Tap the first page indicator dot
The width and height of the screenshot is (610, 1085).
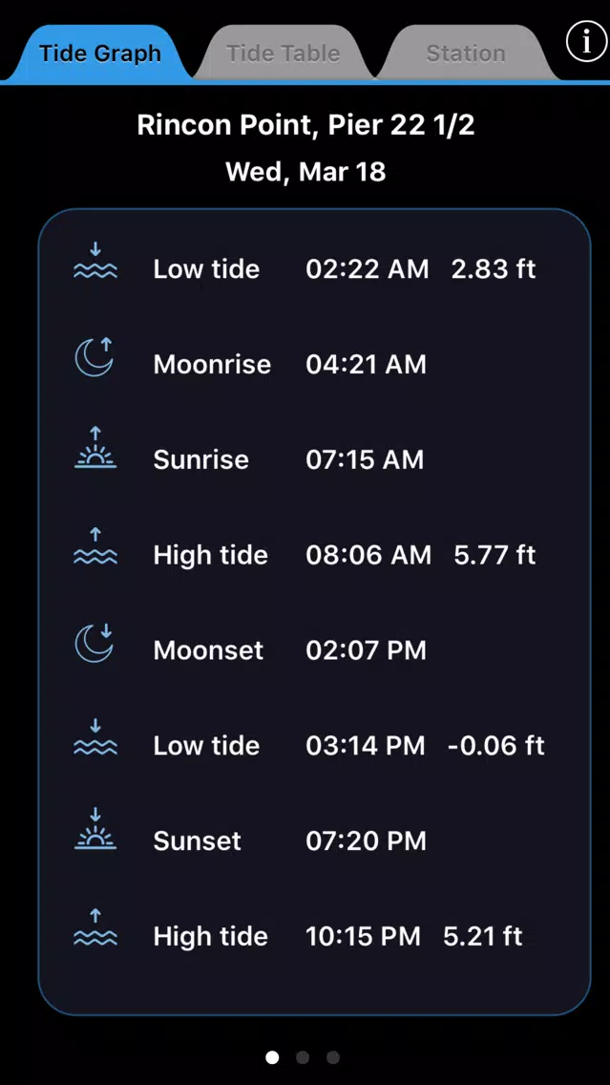point(272,1057)
